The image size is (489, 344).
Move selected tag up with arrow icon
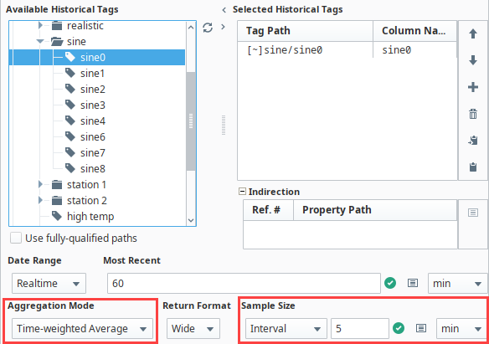[473, 33]
